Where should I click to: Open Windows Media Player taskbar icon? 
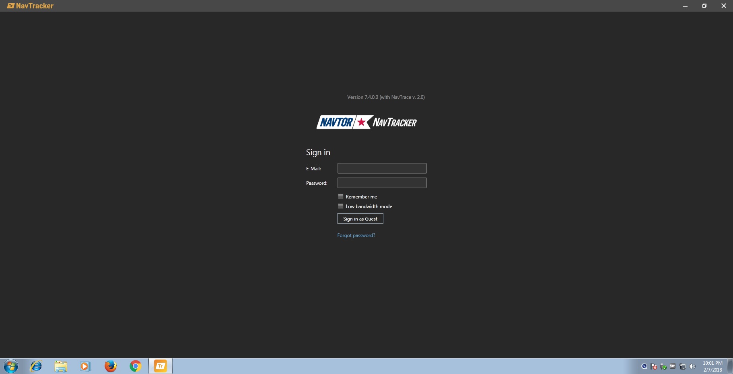click(85, 366)
